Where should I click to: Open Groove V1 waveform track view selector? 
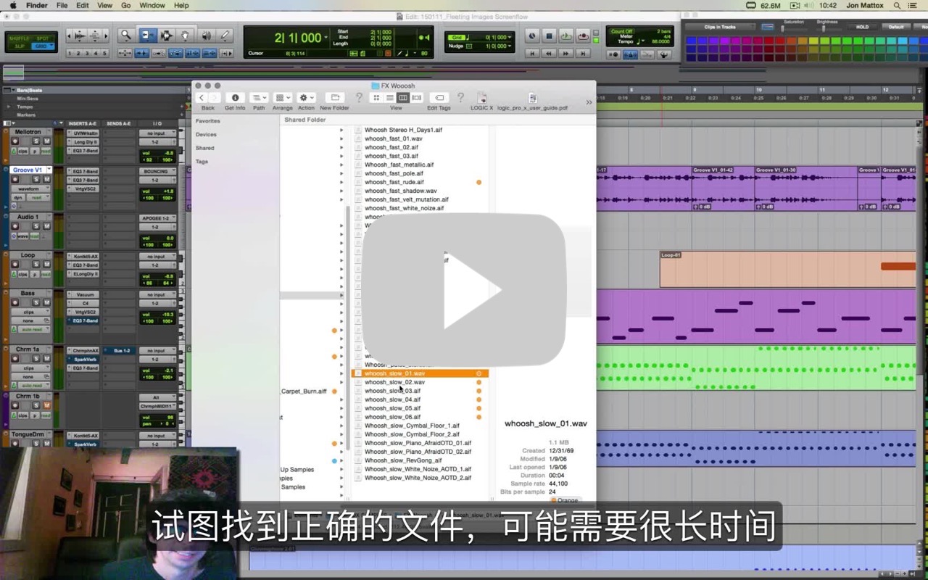[30, 188]
